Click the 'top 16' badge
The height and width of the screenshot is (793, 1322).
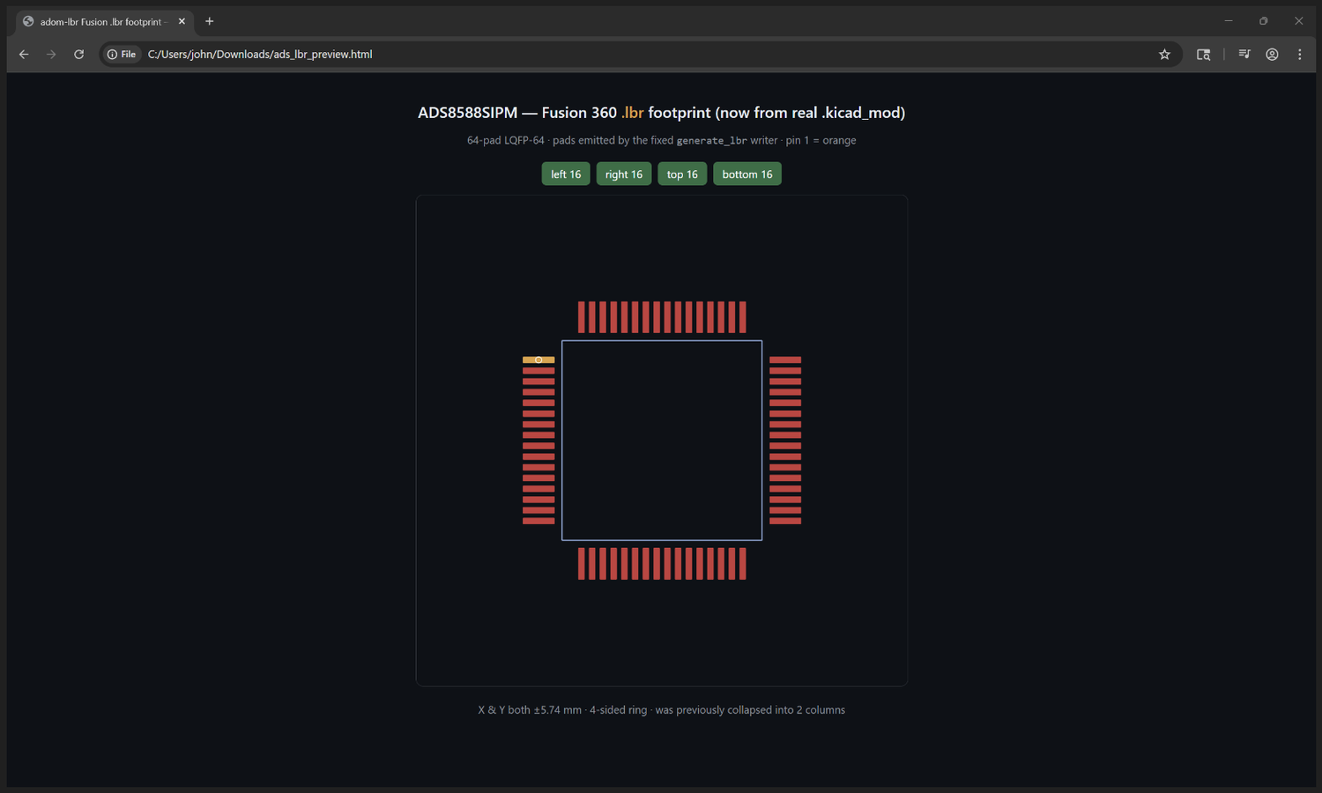tap(682, 174)
